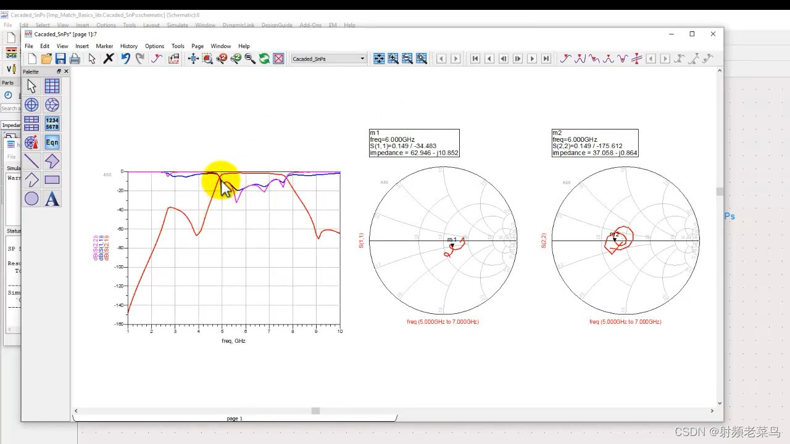
Task: Open the File menu in data display
Action: coord(29,46)
